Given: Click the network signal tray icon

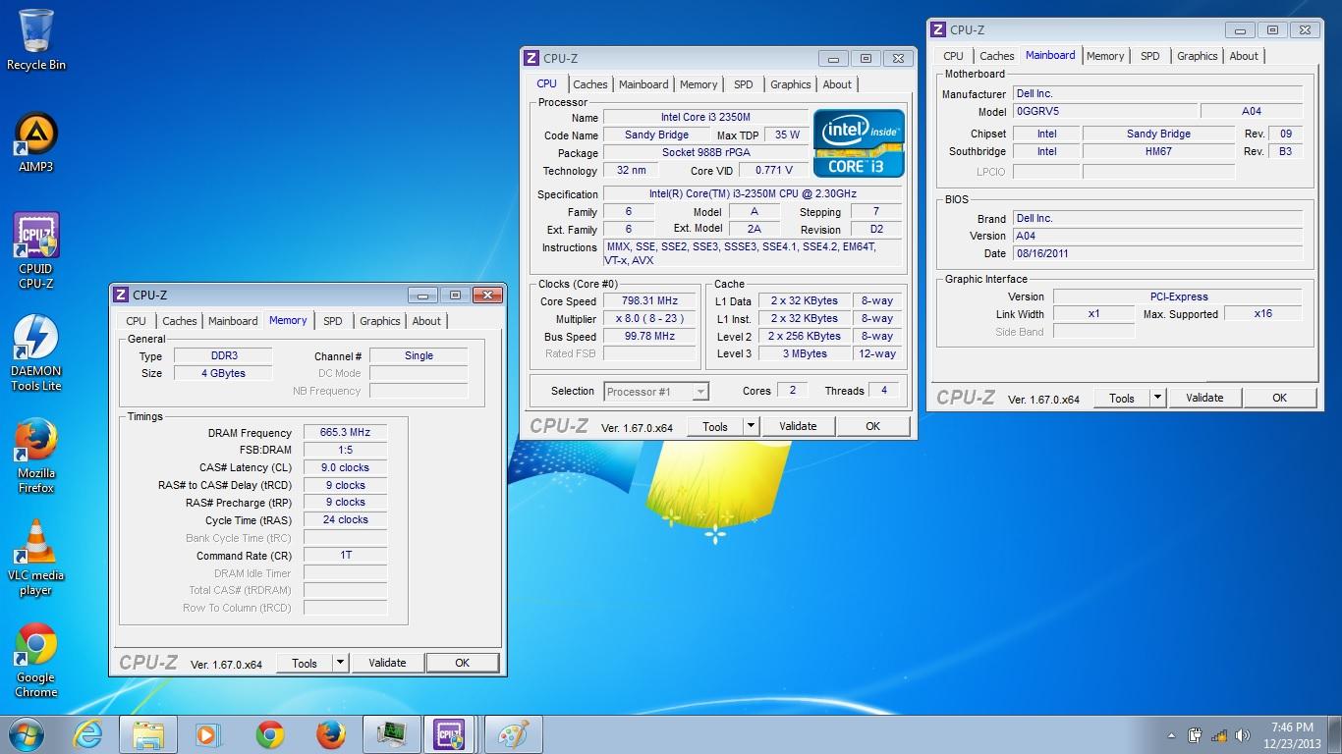Looking at the screenshot, I should 1219,734.
